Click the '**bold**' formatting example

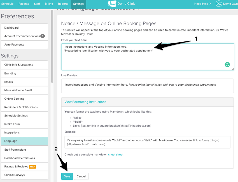point(78,122)
